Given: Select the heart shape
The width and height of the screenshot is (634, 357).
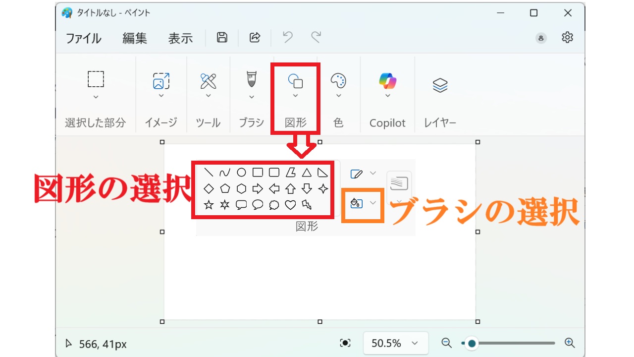Looking at the screenshot, I should [290, 205].
